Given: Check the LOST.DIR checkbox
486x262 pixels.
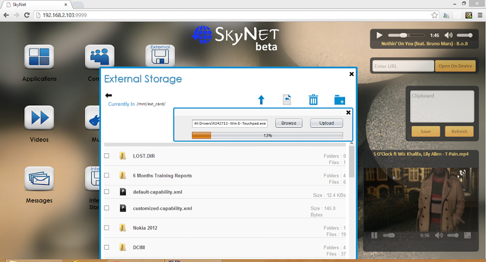Looking at the screenshot, I should click(x=107, y=156).
